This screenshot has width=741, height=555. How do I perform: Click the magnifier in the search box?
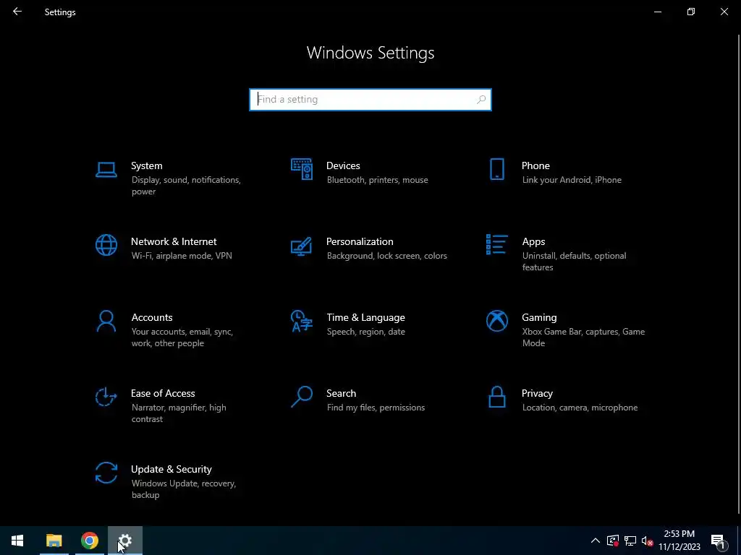point(481,100)
